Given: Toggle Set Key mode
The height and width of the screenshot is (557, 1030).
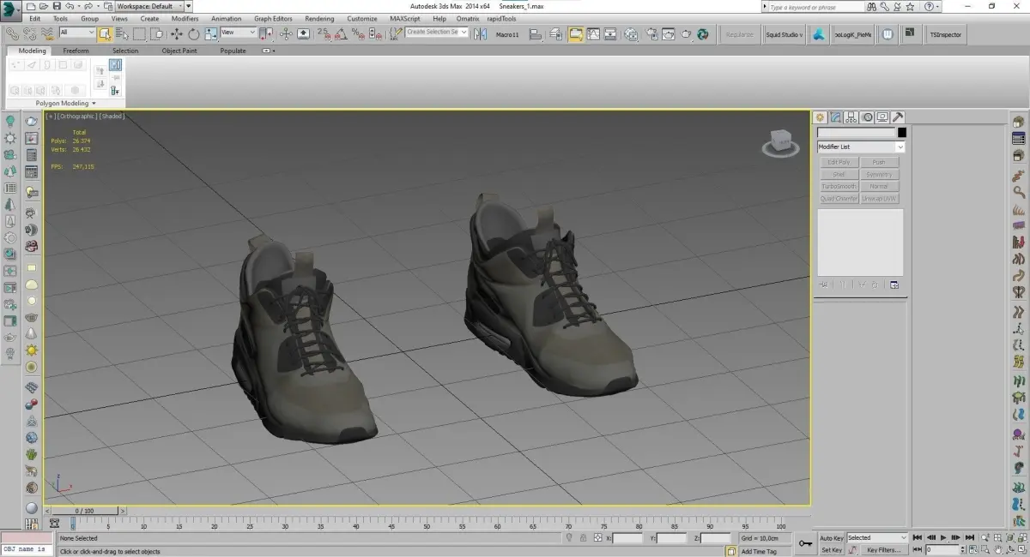Looking at the screenshot, I should pos(831,550).
